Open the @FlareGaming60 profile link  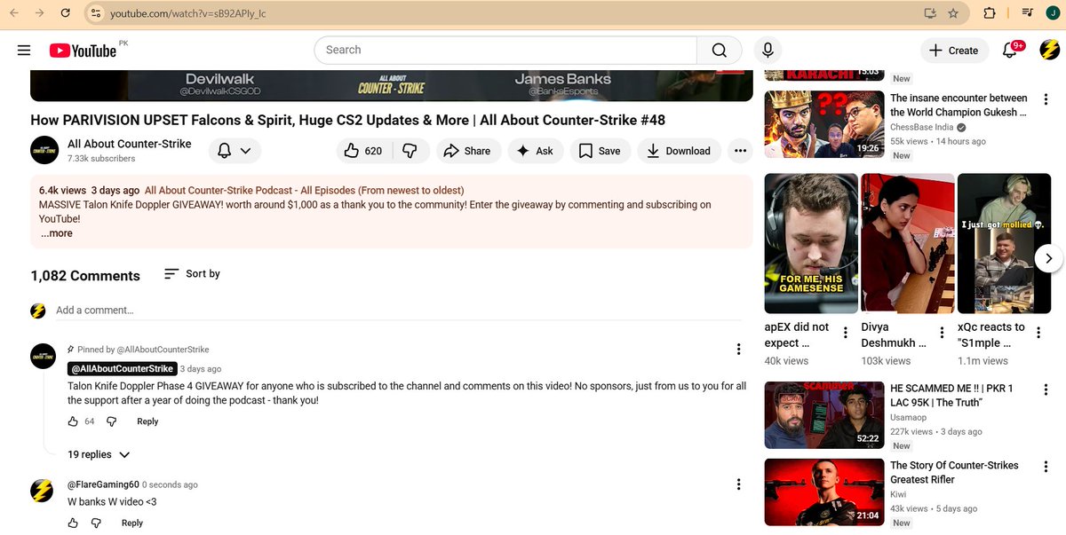(x=103, y=484)
